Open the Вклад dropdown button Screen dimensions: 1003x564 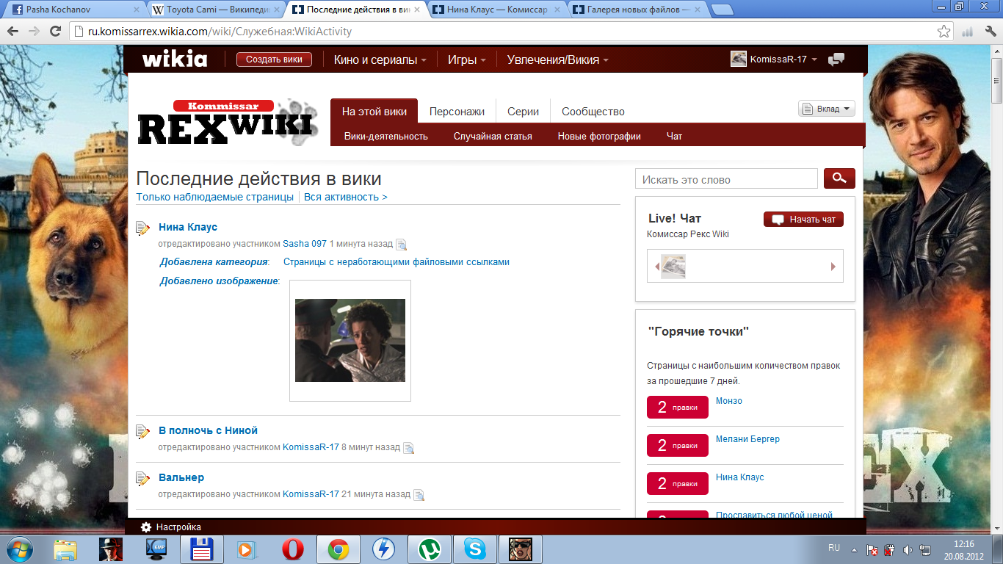tap(827, 109)
